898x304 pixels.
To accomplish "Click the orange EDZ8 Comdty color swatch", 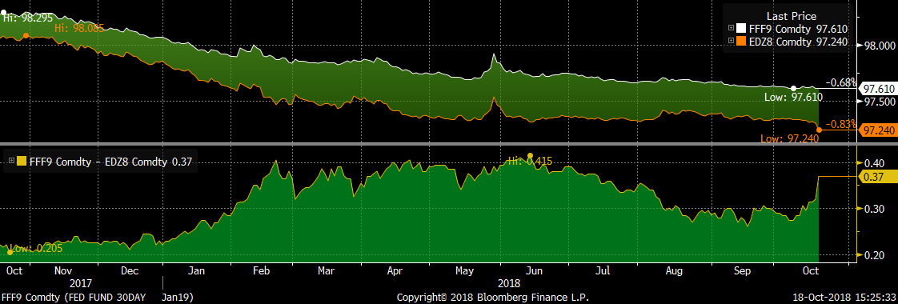I will click(741, 41).
